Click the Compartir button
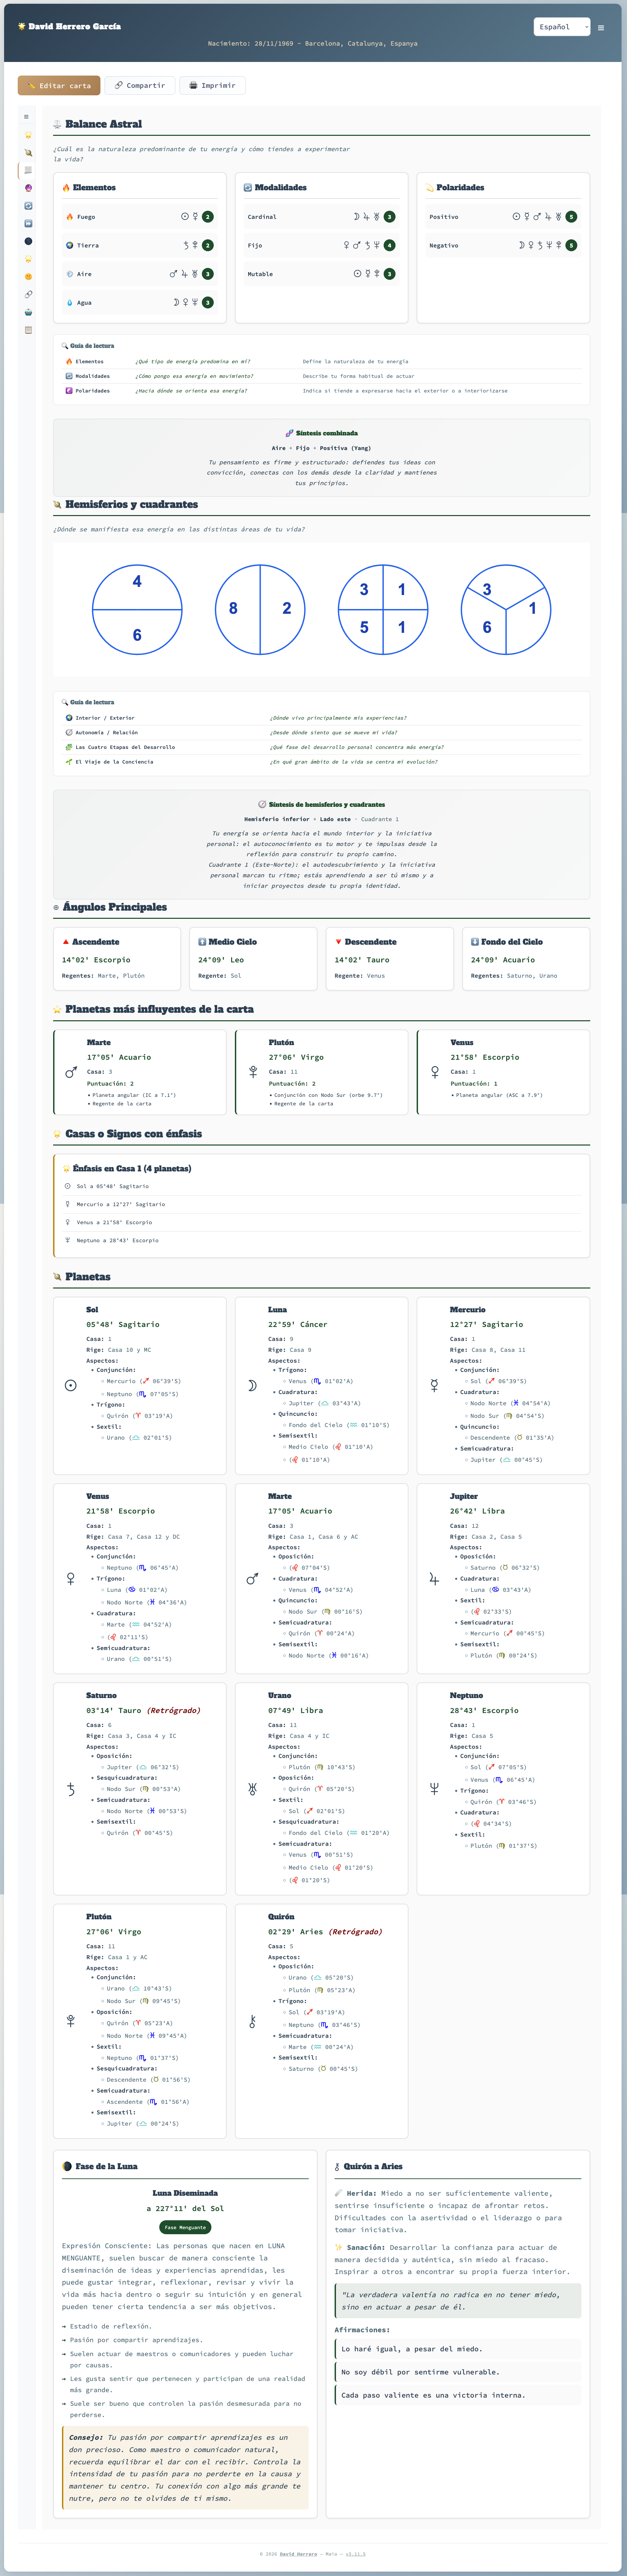Screen dimensions: 627x2576 pyautogui.click(x=140, y=86)
